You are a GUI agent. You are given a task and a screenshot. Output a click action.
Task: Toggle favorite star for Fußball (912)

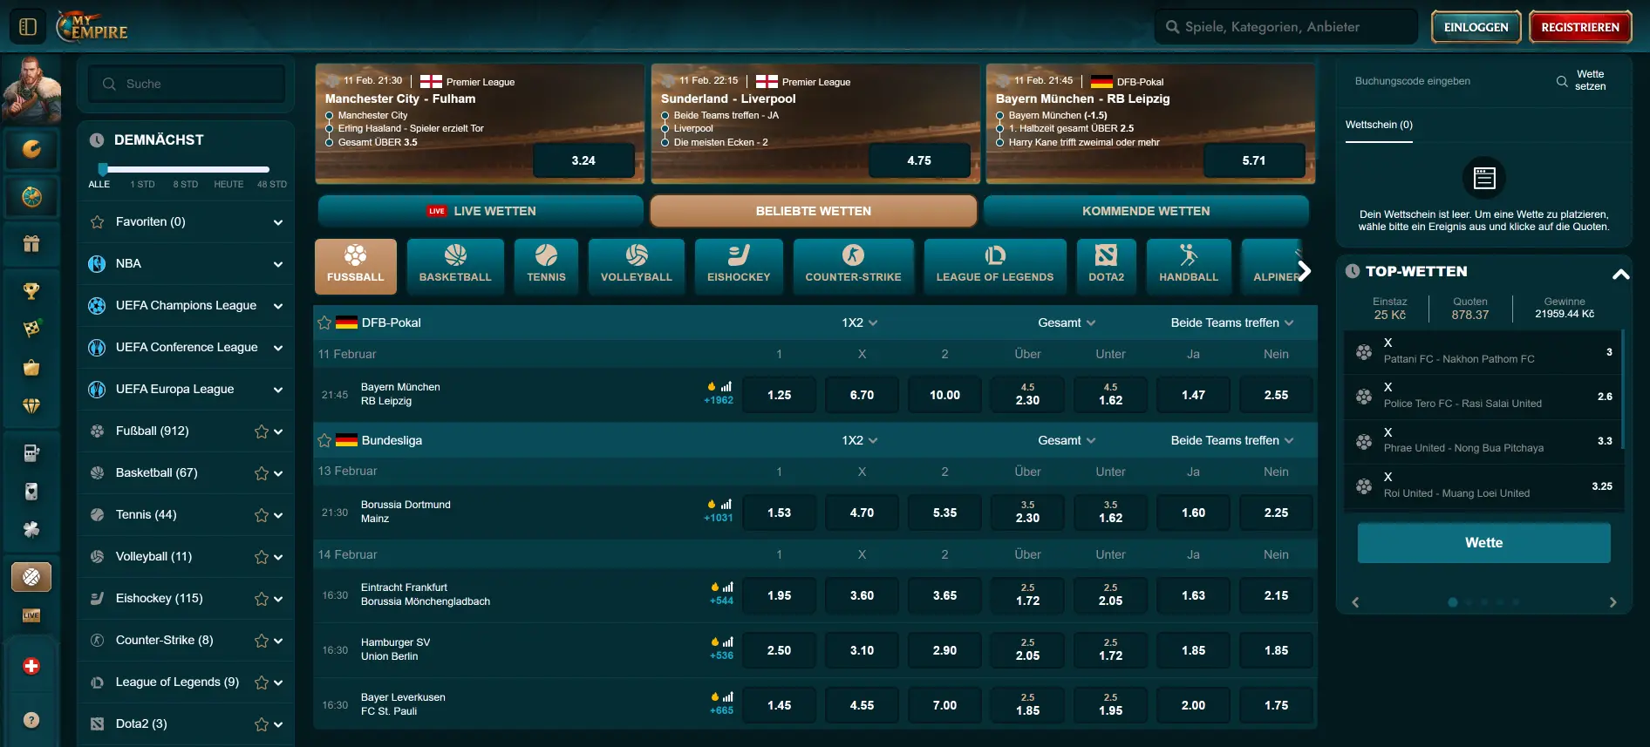click(261, 431)
